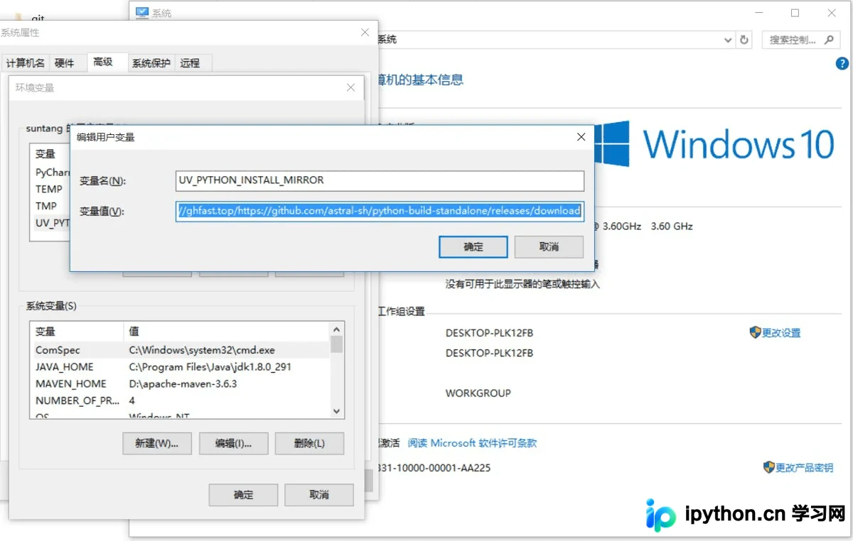Click the refresh icon in 系统 window
853x541 pixels.
click(x=744, y=40)
